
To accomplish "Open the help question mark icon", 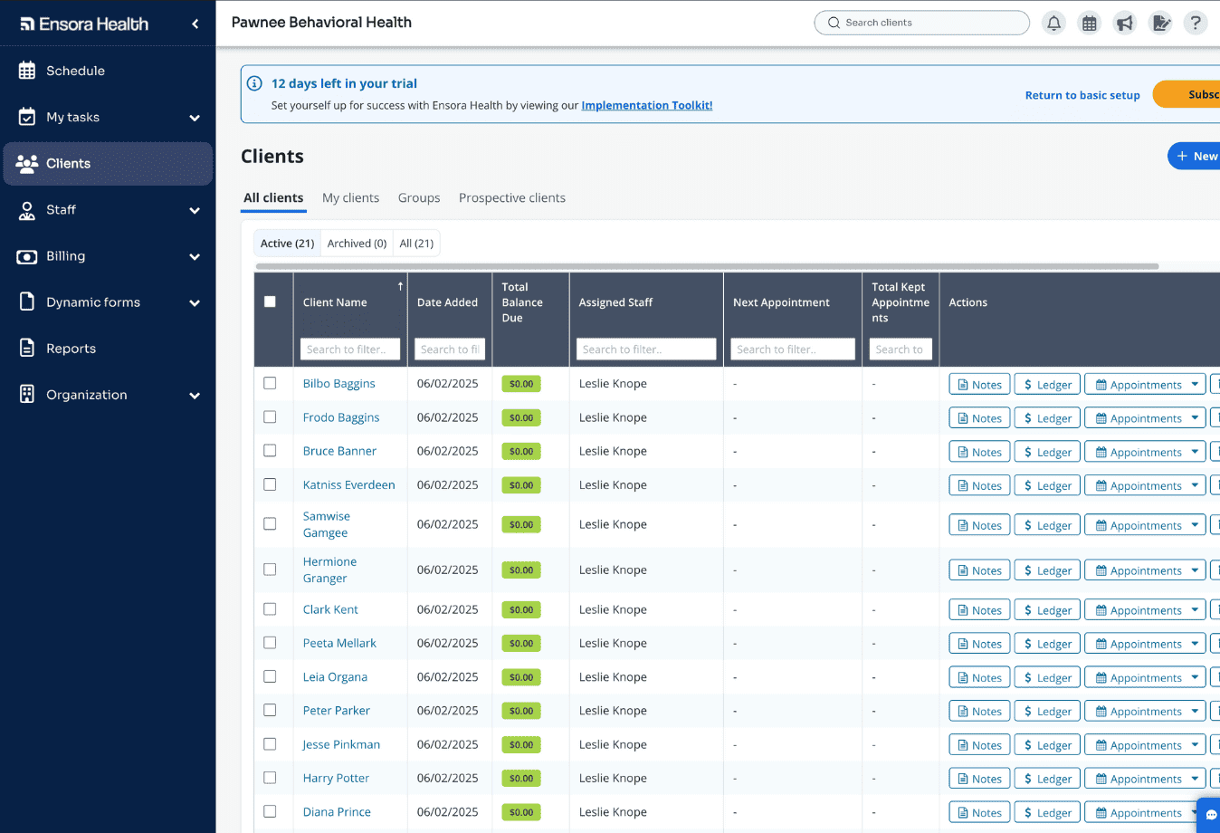I will (1196, 23).
